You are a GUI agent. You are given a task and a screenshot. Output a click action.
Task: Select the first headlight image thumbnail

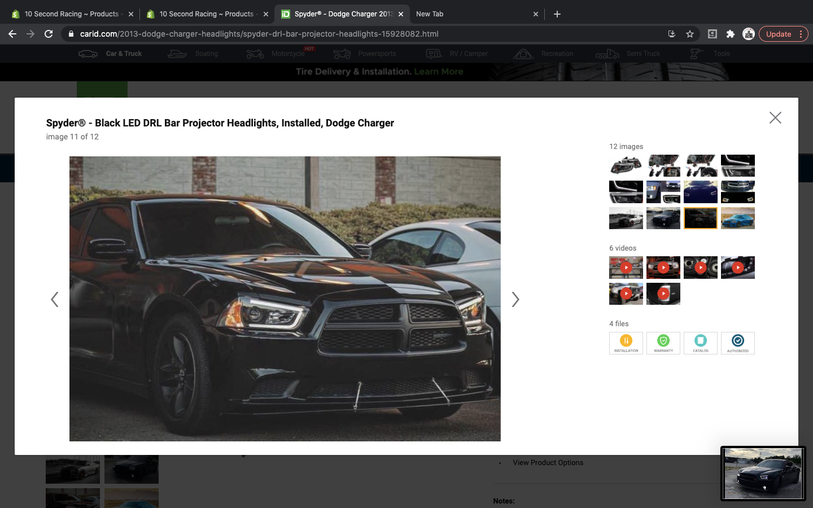(626, 166)
